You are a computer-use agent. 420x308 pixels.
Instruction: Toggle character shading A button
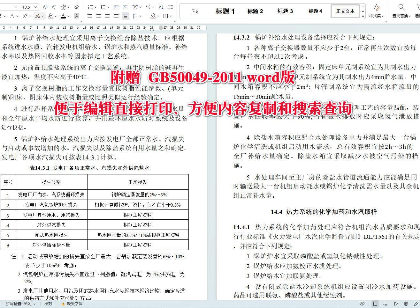pyautogui.click(x=77, y=16)
